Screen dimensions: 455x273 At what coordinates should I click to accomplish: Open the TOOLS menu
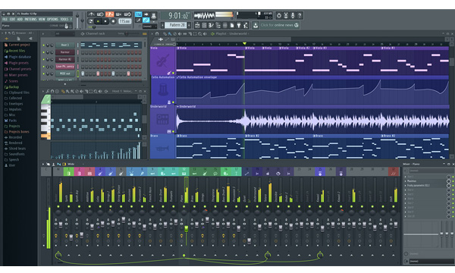pyautogui.click(x=64, y=19)
